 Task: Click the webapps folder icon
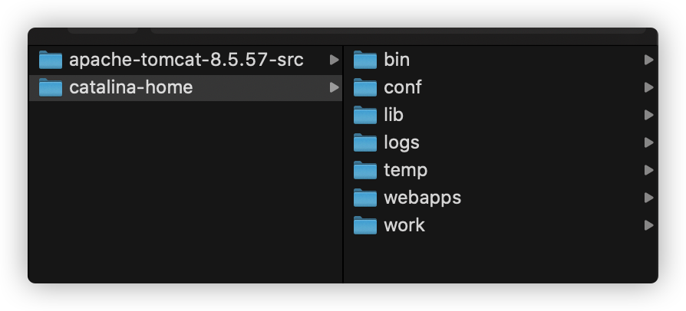coord(365,198)
